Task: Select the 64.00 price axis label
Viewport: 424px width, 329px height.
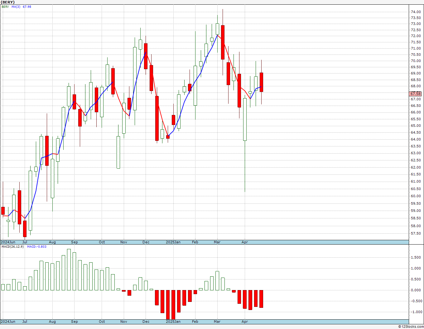Action: (x=416, y=140)
